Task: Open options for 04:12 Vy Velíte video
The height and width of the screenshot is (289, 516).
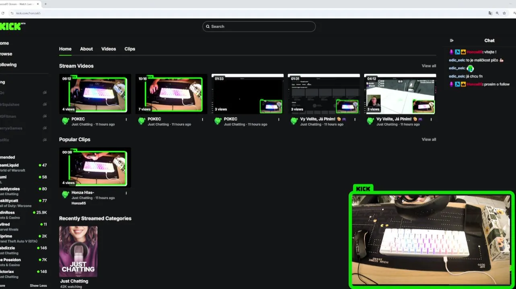Action: click(x=431, y=119)
